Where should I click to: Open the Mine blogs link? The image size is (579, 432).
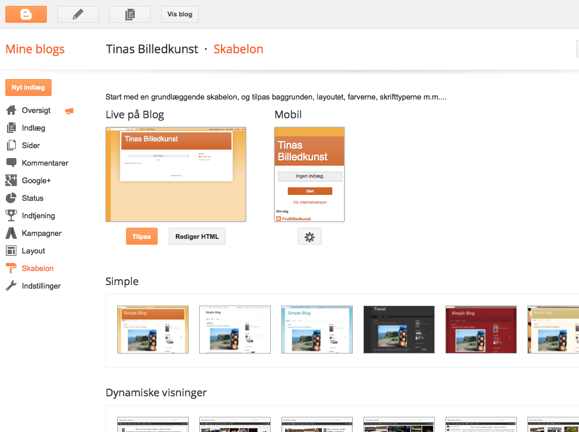tap(35, 49)
